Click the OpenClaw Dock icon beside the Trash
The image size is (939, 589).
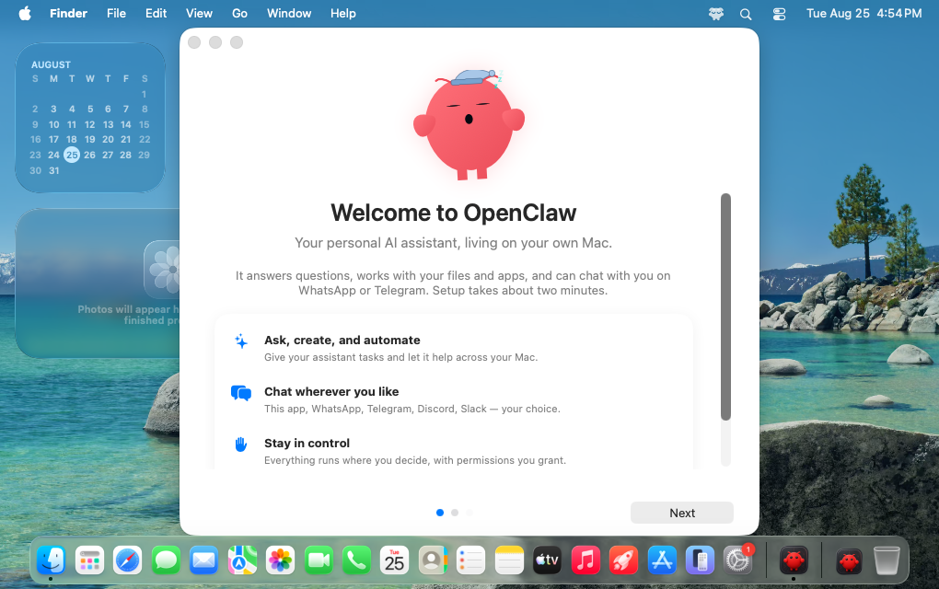tap(849, 560)
